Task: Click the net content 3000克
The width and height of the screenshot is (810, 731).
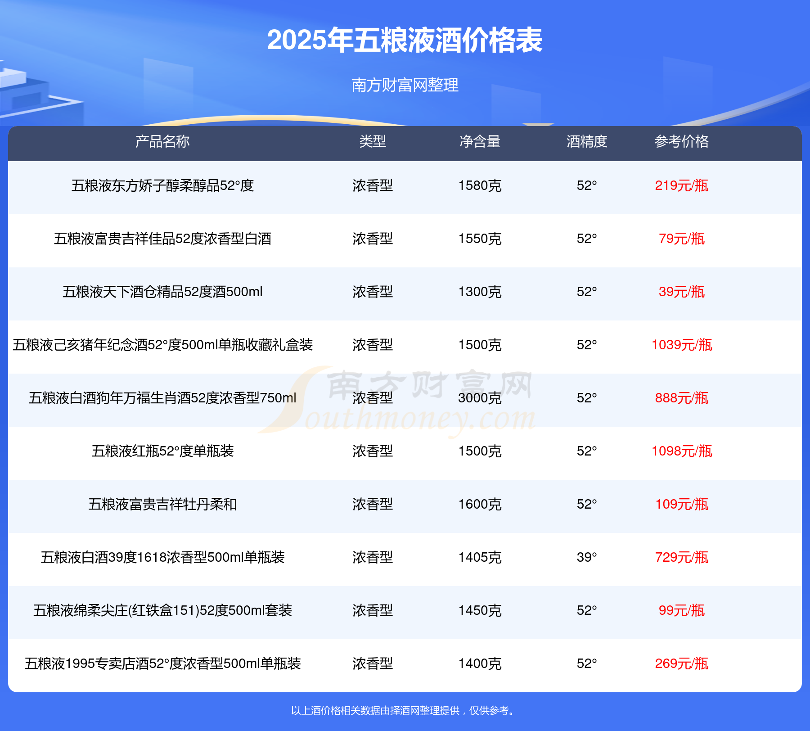Action: coord(480,398)
